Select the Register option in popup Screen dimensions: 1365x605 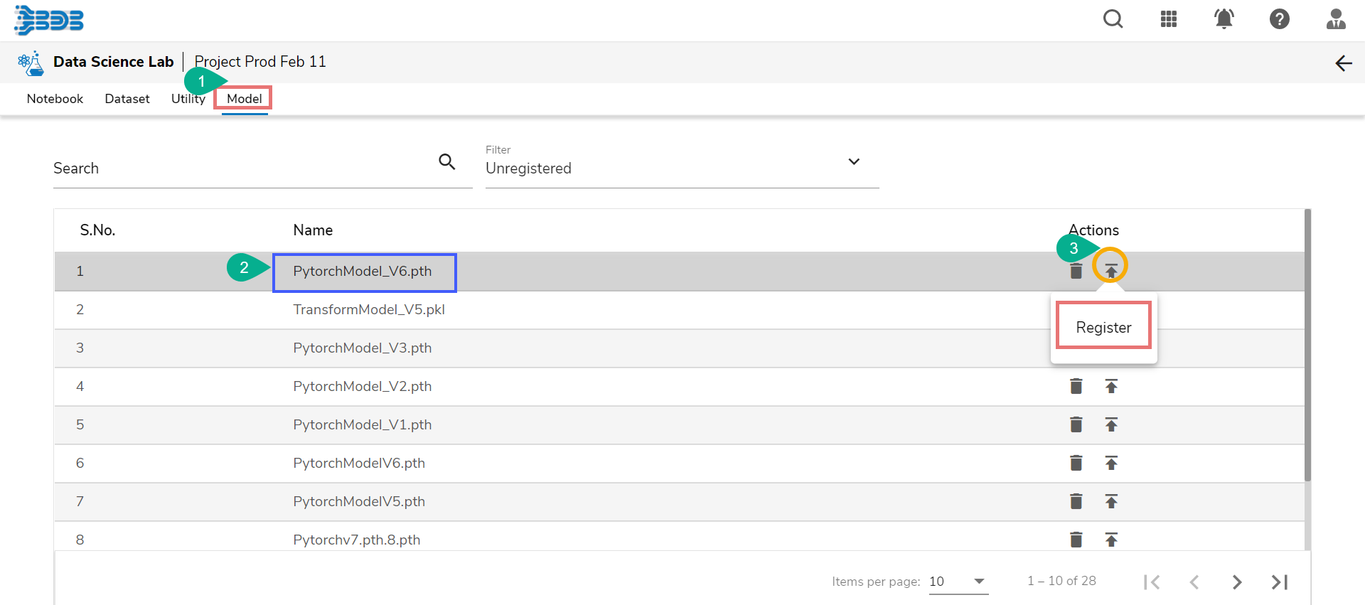click(x=1103, y=327)
